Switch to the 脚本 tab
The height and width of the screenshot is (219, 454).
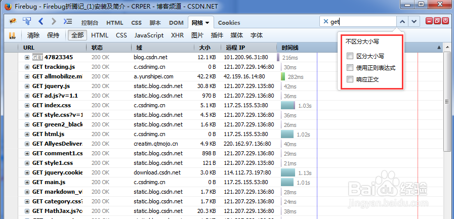155,23
